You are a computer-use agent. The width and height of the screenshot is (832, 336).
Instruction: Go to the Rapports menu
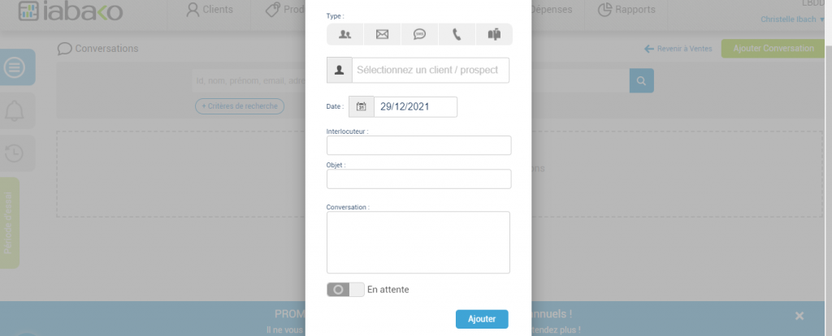[626, 10]
